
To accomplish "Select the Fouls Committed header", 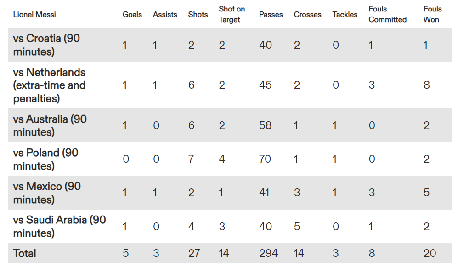I will coord(387,14).
